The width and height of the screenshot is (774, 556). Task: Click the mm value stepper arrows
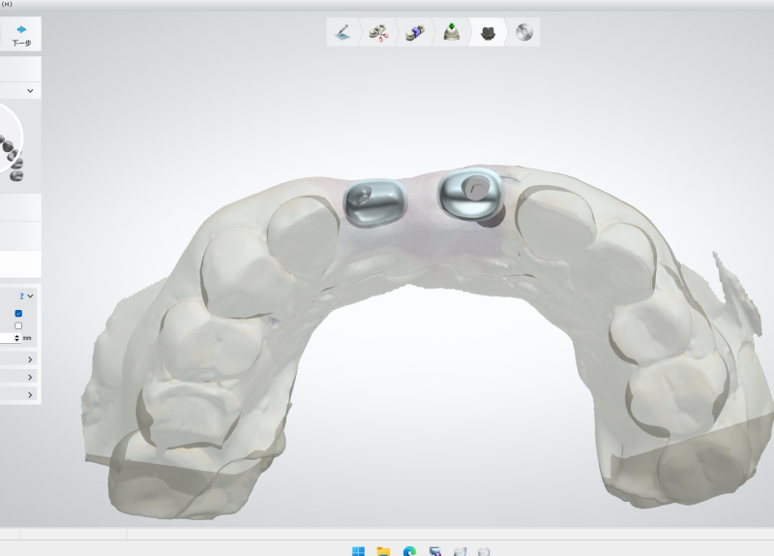(16, 338)
